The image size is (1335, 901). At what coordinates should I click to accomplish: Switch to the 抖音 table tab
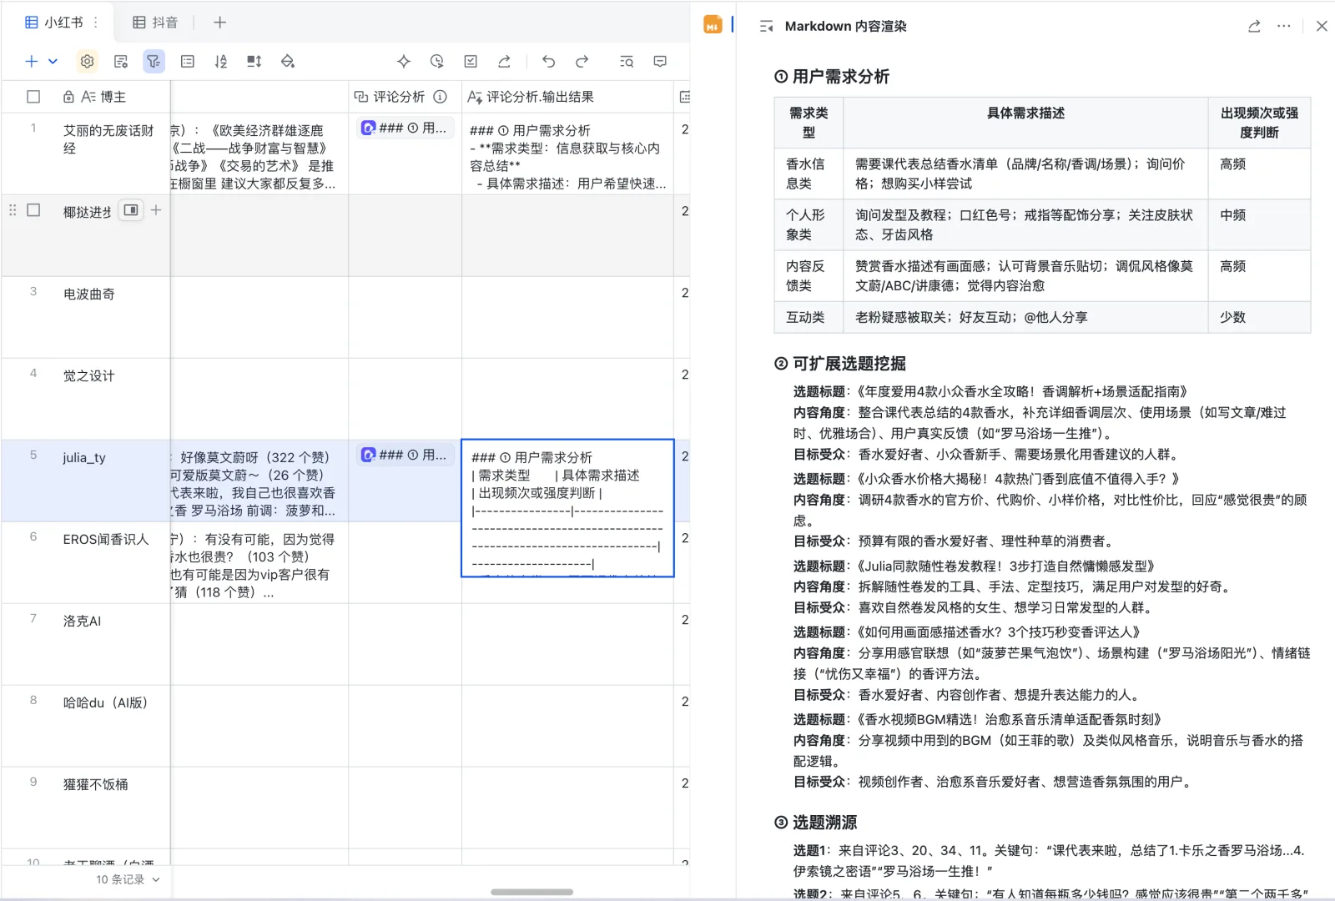coord(155,22)
